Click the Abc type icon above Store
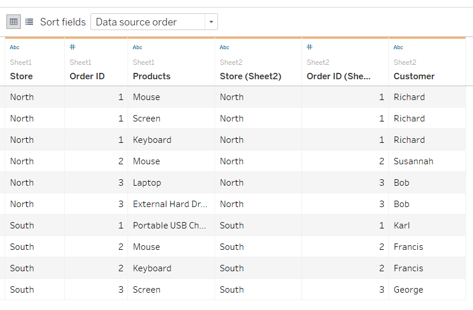This screenshot has height=310, width=473. pyautogui.click(x=14, y=47)
